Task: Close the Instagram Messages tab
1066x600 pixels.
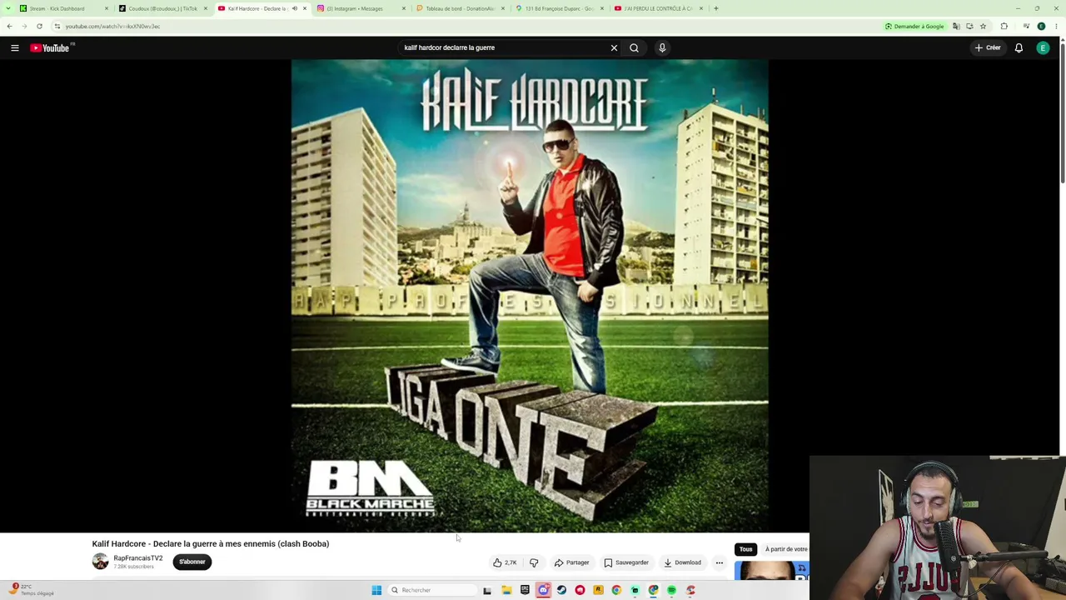Action: [403, 8]
